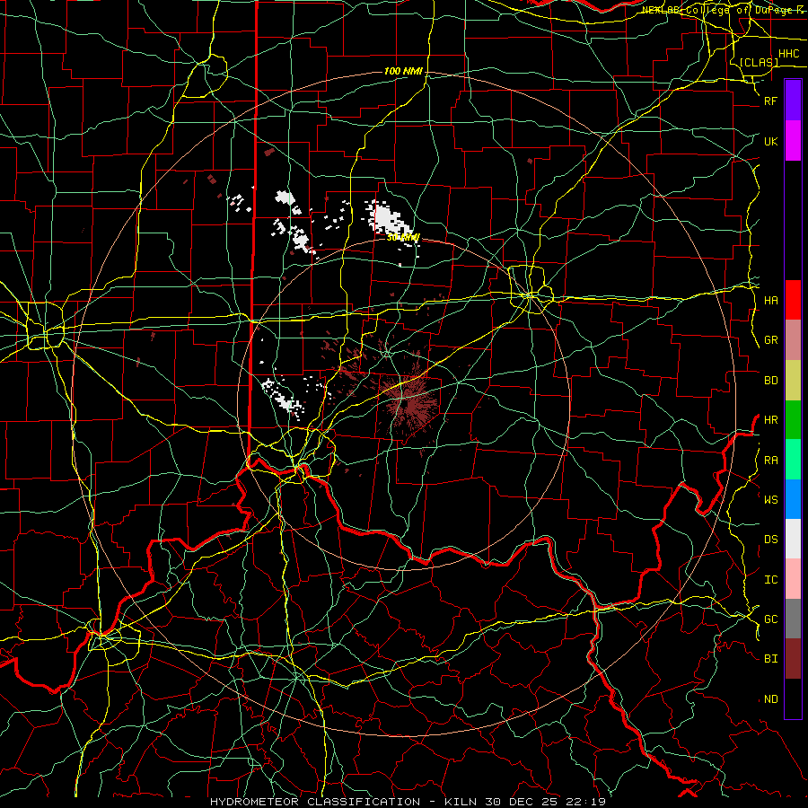Screen dimensions: 808x808
Task: Click the 50 NMI range ring label
Action: click(x=403, y=238)
